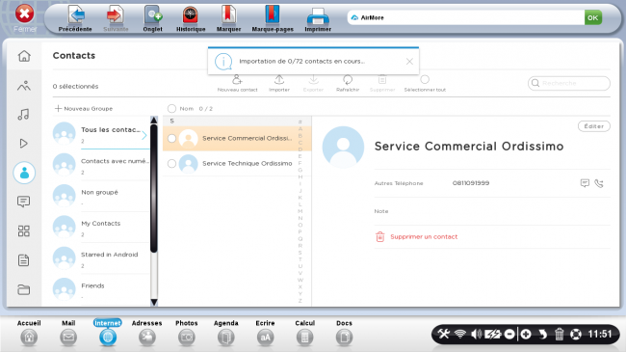Check Service Technique Ordissimo contact
This screenshot has height=352, width=626.
coord(171,164)
